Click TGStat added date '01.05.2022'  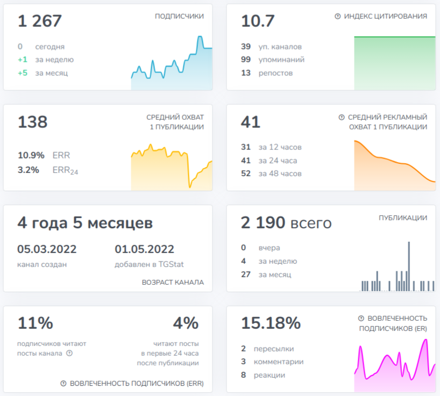(x=145, y=249)
